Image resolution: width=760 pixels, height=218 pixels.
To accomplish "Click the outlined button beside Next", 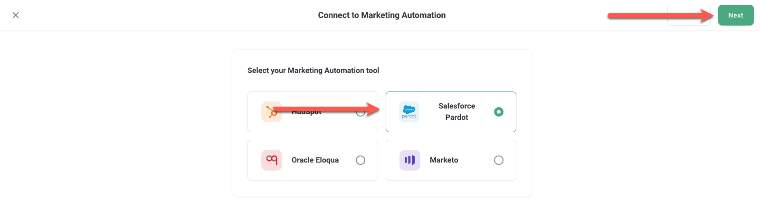I will (688, 15).
